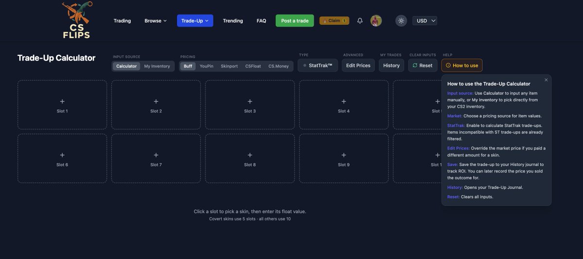583x259 pixels.
Task: Click the Slot 1 label
Action: pos(62,111)
